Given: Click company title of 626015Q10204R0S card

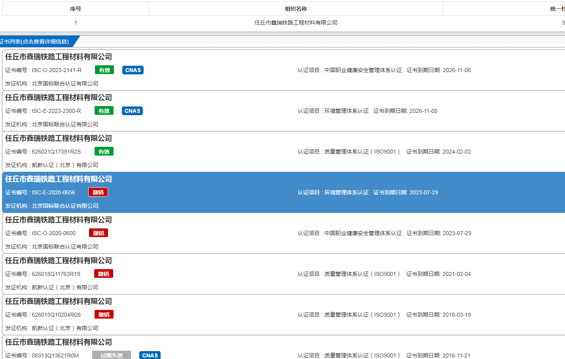Looking at the screenshot, I should pos(59,302).
